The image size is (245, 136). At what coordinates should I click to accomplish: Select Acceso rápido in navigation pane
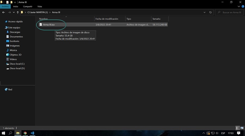tap(15, 21)
